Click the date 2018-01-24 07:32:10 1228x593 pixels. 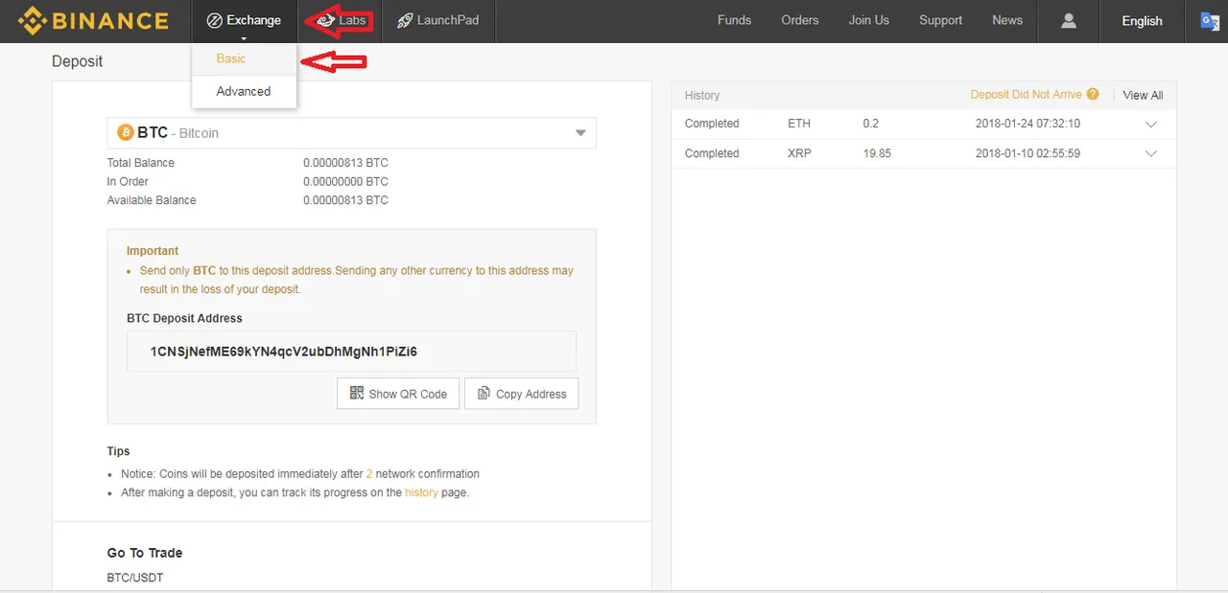pos(1027,124)
